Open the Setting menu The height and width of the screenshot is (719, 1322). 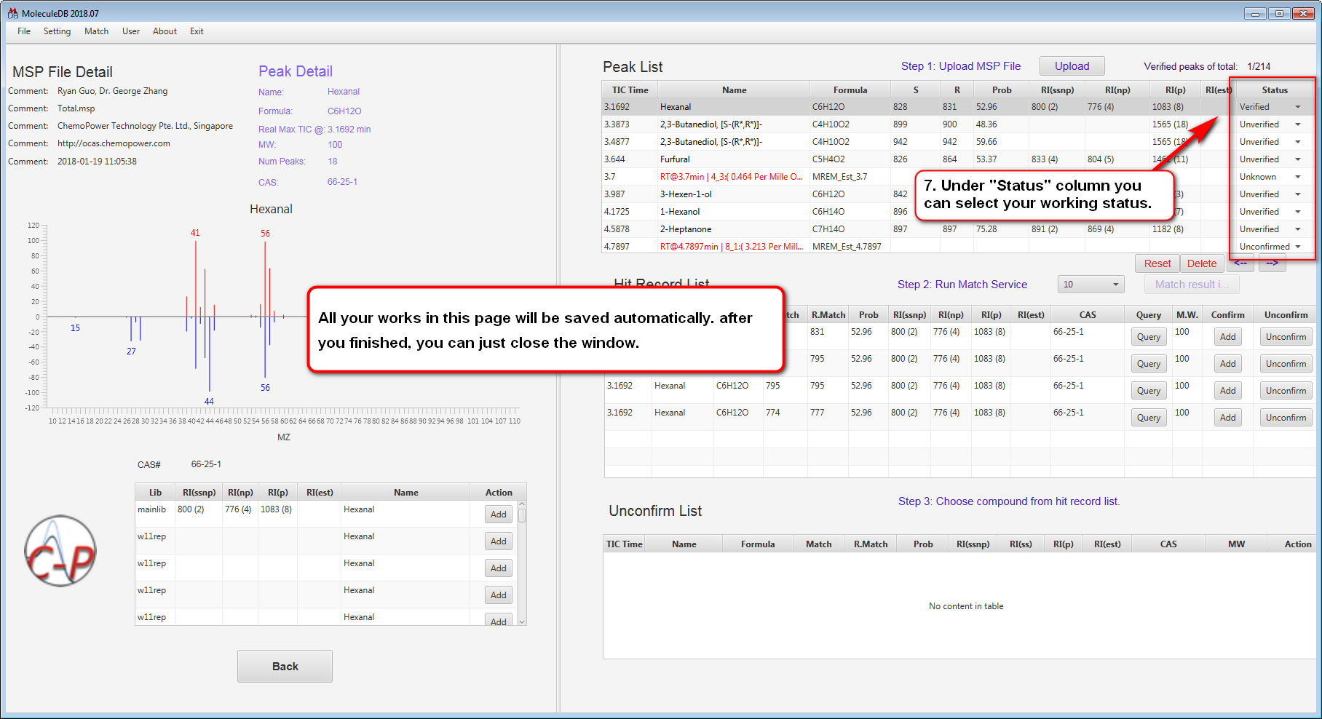click(x=57, y=31)
